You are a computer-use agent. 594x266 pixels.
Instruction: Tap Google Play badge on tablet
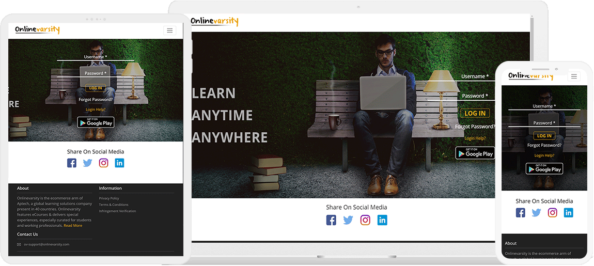point(96,122)
